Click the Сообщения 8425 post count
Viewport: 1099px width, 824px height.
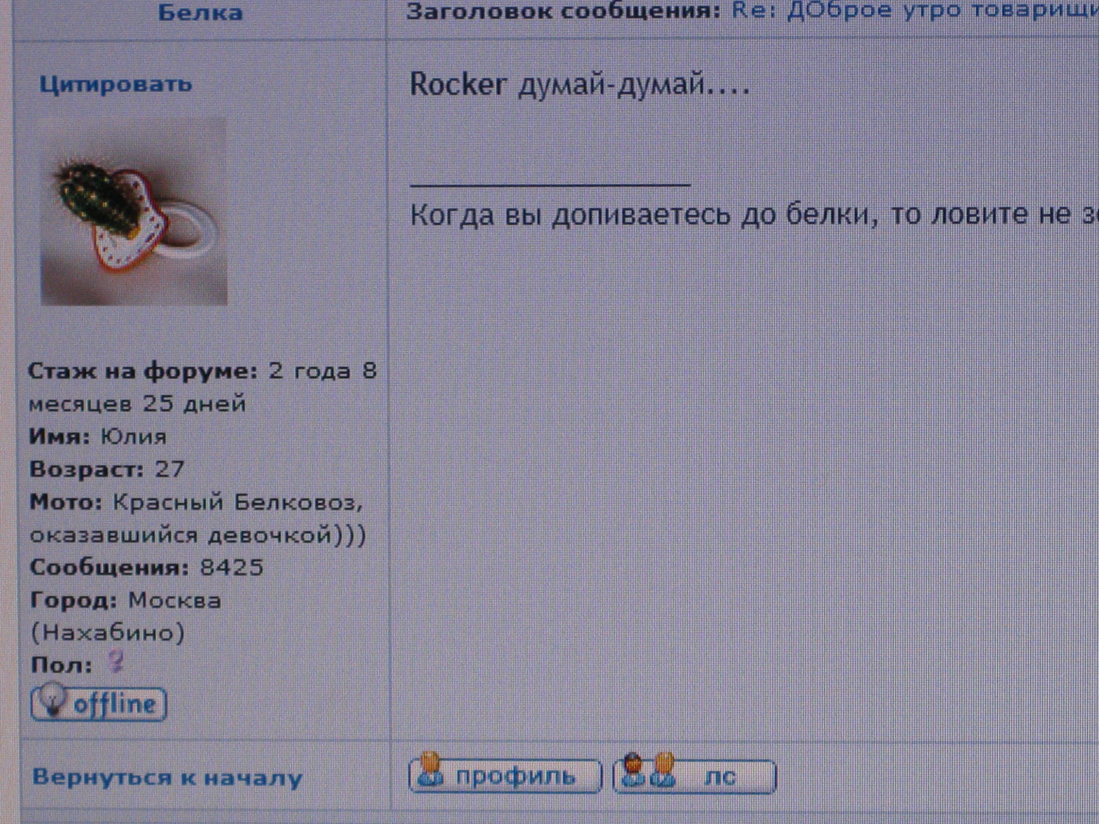click(x=147, y=567)
